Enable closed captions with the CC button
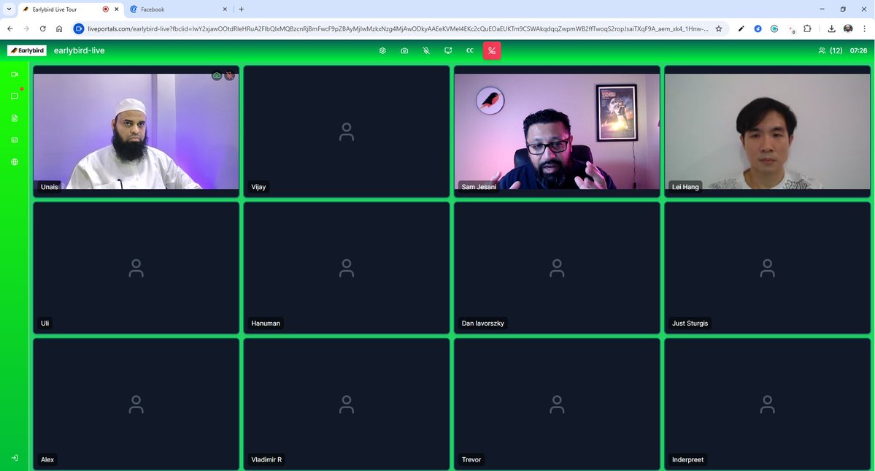The width and height of the screenshot is (875, 471). point(469,50)
